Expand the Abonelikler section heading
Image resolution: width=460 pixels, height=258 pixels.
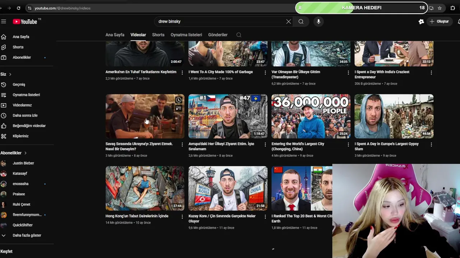point(14,153)
